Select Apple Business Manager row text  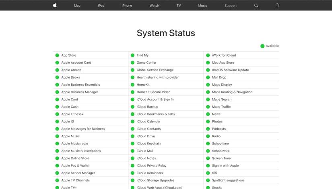pyautogui.click(x=80, y=92)
